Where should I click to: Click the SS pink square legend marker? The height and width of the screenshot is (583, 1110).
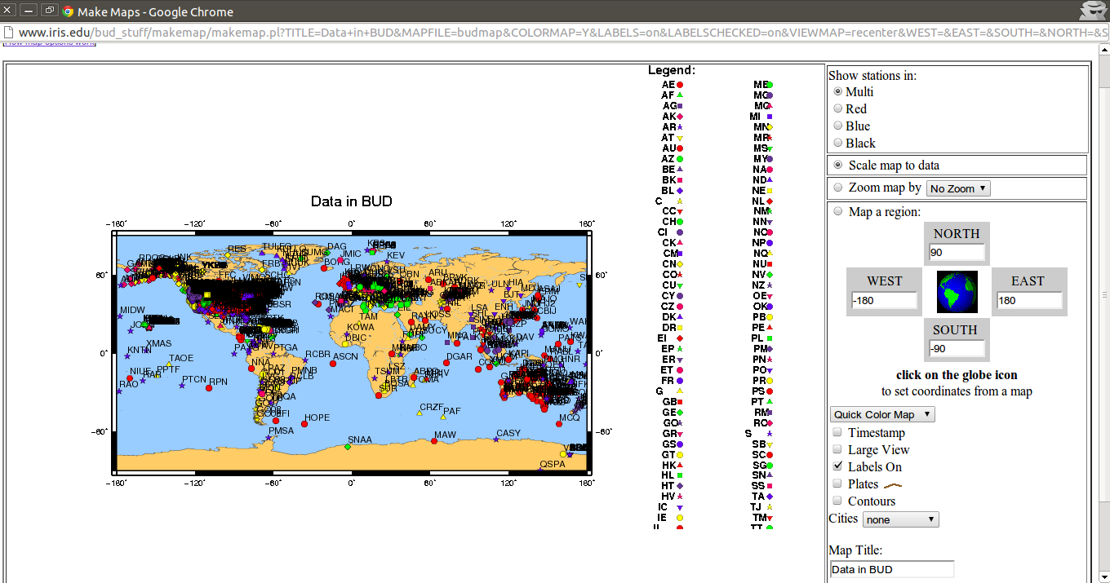769,486
